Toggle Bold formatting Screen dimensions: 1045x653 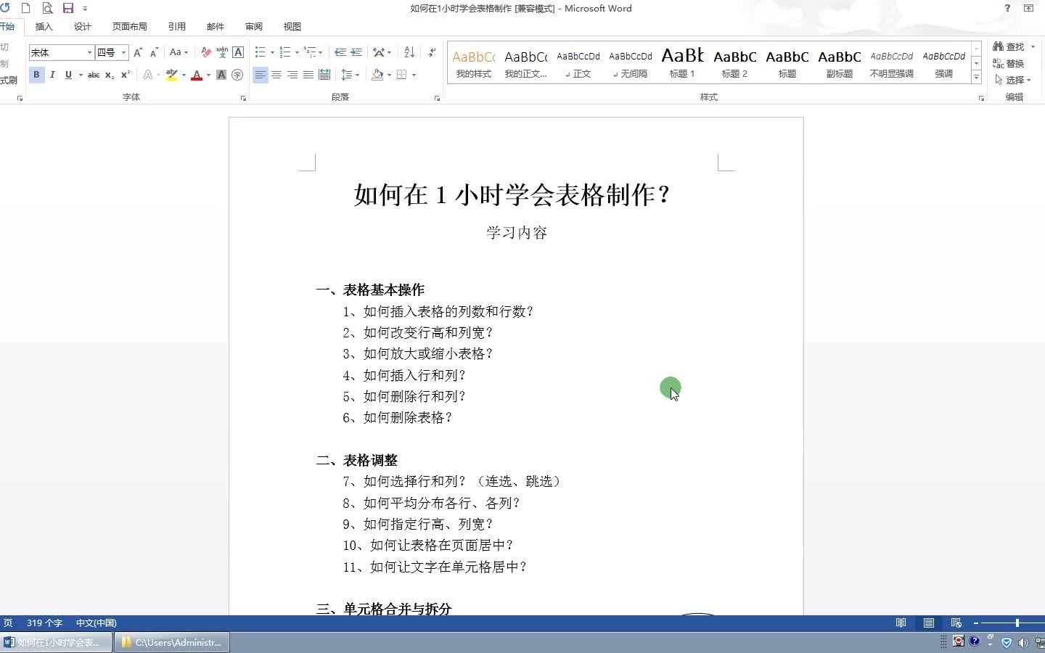(x=36, y=75)
